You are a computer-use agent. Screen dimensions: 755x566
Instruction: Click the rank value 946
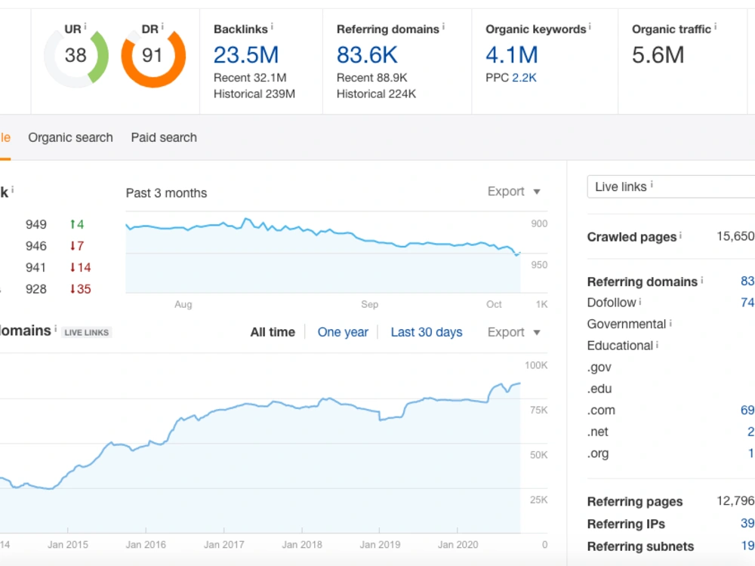(x=36, y=246)
